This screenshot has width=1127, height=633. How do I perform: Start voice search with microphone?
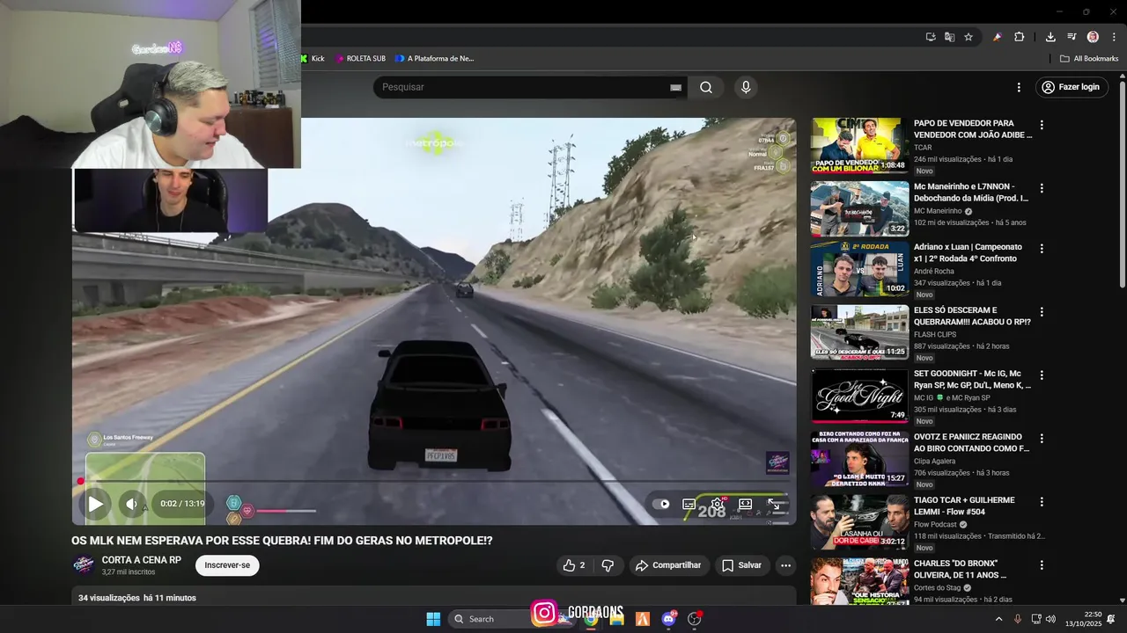click(x=746, y=87)
